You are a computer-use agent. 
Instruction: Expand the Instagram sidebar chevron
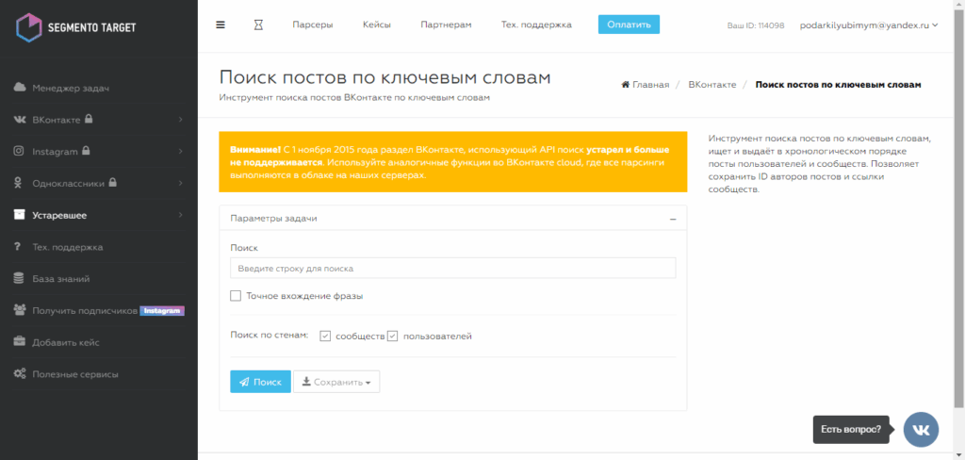tap(181, 151)
